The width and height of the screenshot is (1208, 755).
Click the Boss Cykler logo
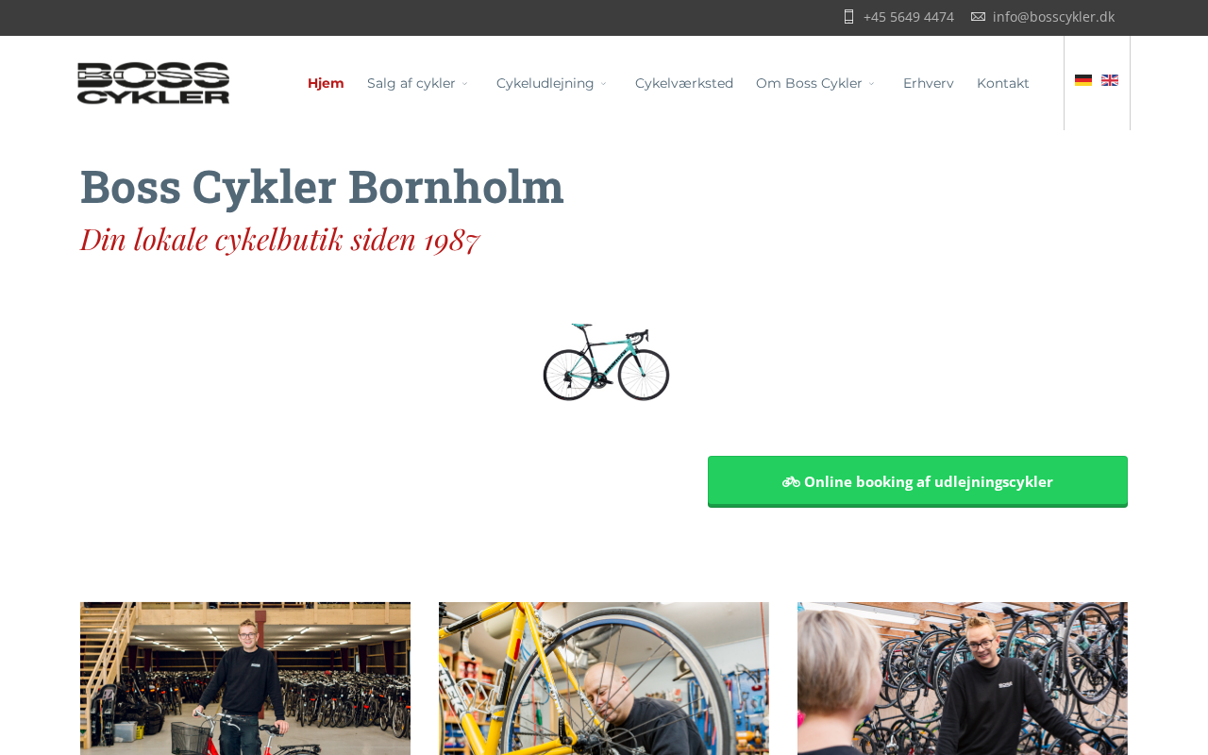click(x=153, y=83)
